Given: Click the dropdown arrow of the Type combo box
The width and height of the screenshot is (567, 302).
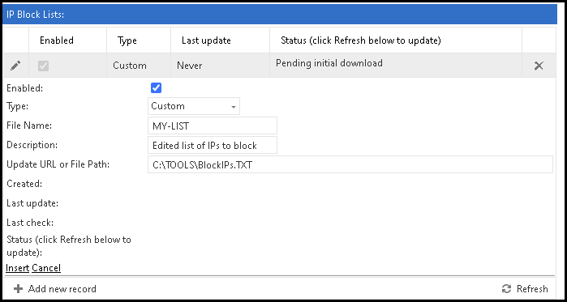Looking at the screenshot, I should 234,107.
